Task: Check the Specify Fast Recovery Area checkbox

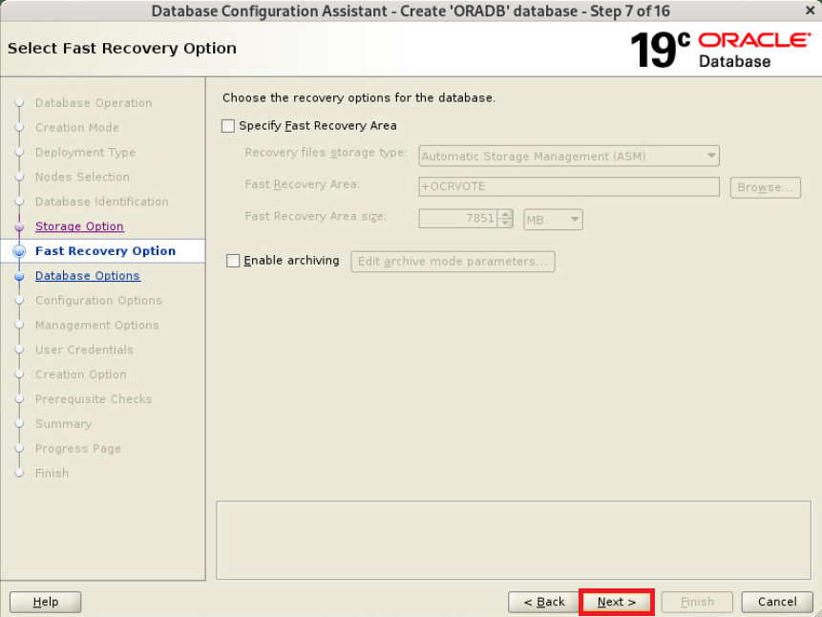Action: click(228, 126)
